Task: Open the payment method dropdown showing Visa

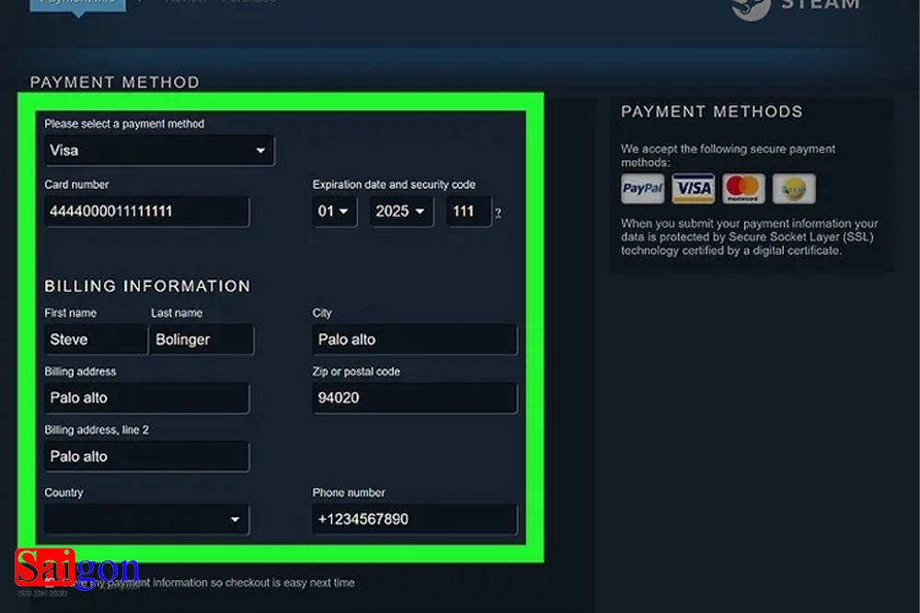Action: click(x=158, y=150)
